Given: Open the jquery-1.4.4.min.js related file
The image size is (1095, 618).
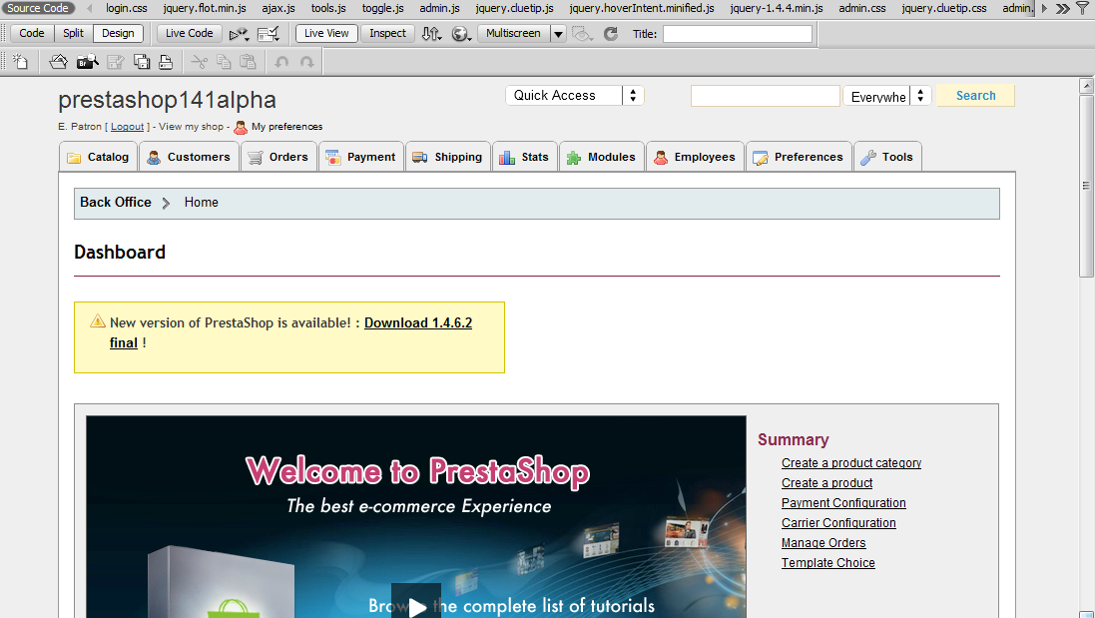Looking at the screenshot, I should [777, 8].
